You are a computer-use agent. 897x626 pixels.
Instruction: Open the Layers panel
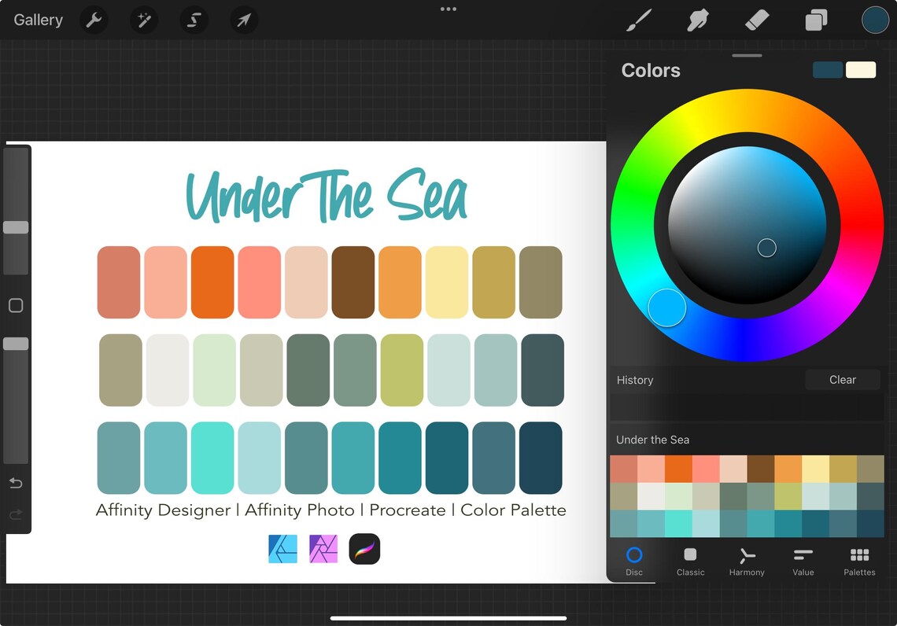point(816,20)
